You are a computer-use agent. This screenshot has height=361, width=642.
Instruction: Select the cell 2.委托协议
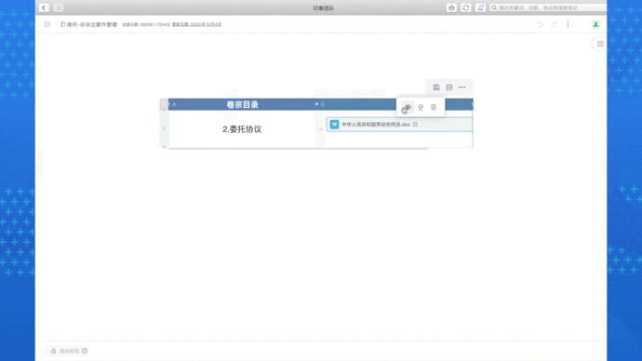tap(242, 129)
